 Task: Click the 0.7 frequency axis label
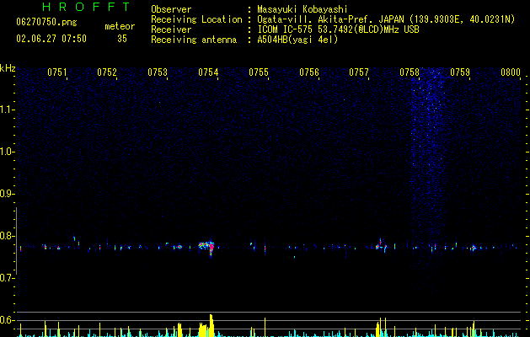click(x=7, y=278)
